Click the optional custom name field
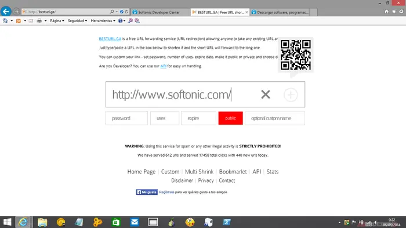This screenshot has width=406, height=228. (275, 118)
